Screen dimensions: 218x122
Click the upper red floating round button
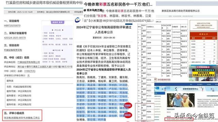128,105
